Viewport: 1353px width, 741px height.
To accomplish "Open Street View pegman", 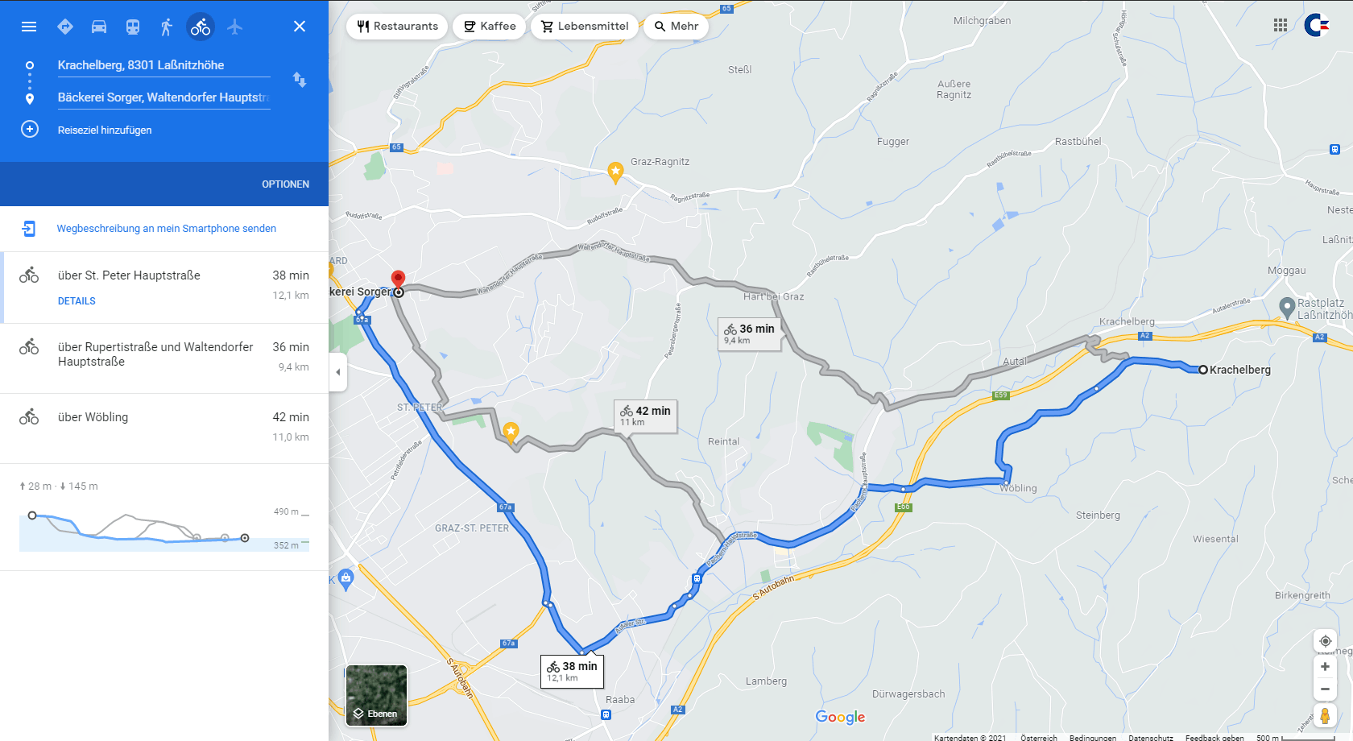I will [x=1325, y=716].
